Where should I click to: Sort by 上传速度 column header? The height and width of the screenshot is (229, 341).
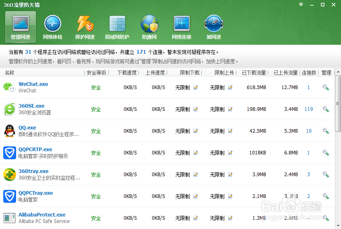155,73
